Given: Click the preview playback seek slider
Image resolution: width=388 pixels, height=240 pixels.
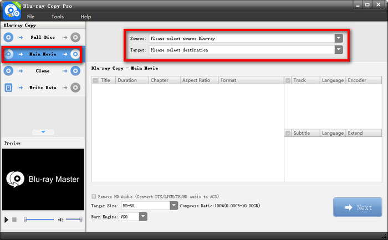Looking at the screenshot, I should tap(39, 220).
